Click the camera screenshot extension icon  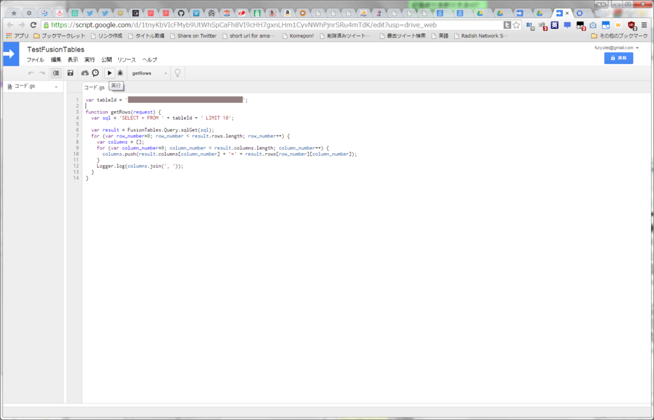pos(593,26)
